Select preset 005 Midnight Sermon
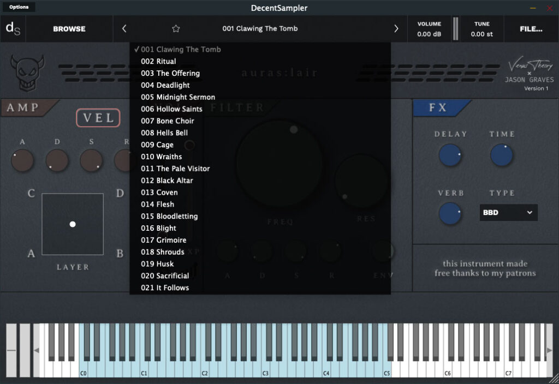 coord(260,97)
